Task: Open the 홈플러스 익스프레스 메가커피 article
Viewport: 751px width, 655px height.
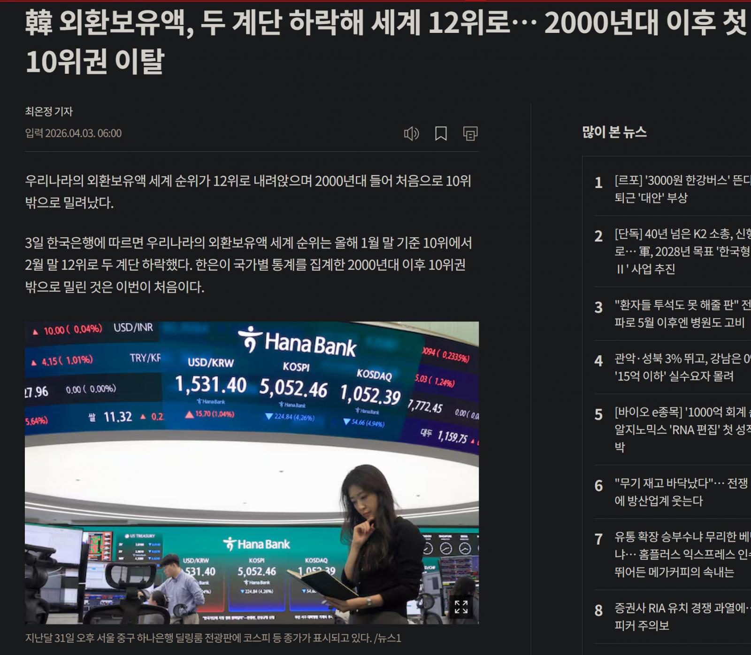Action: [x=681, y=554]
